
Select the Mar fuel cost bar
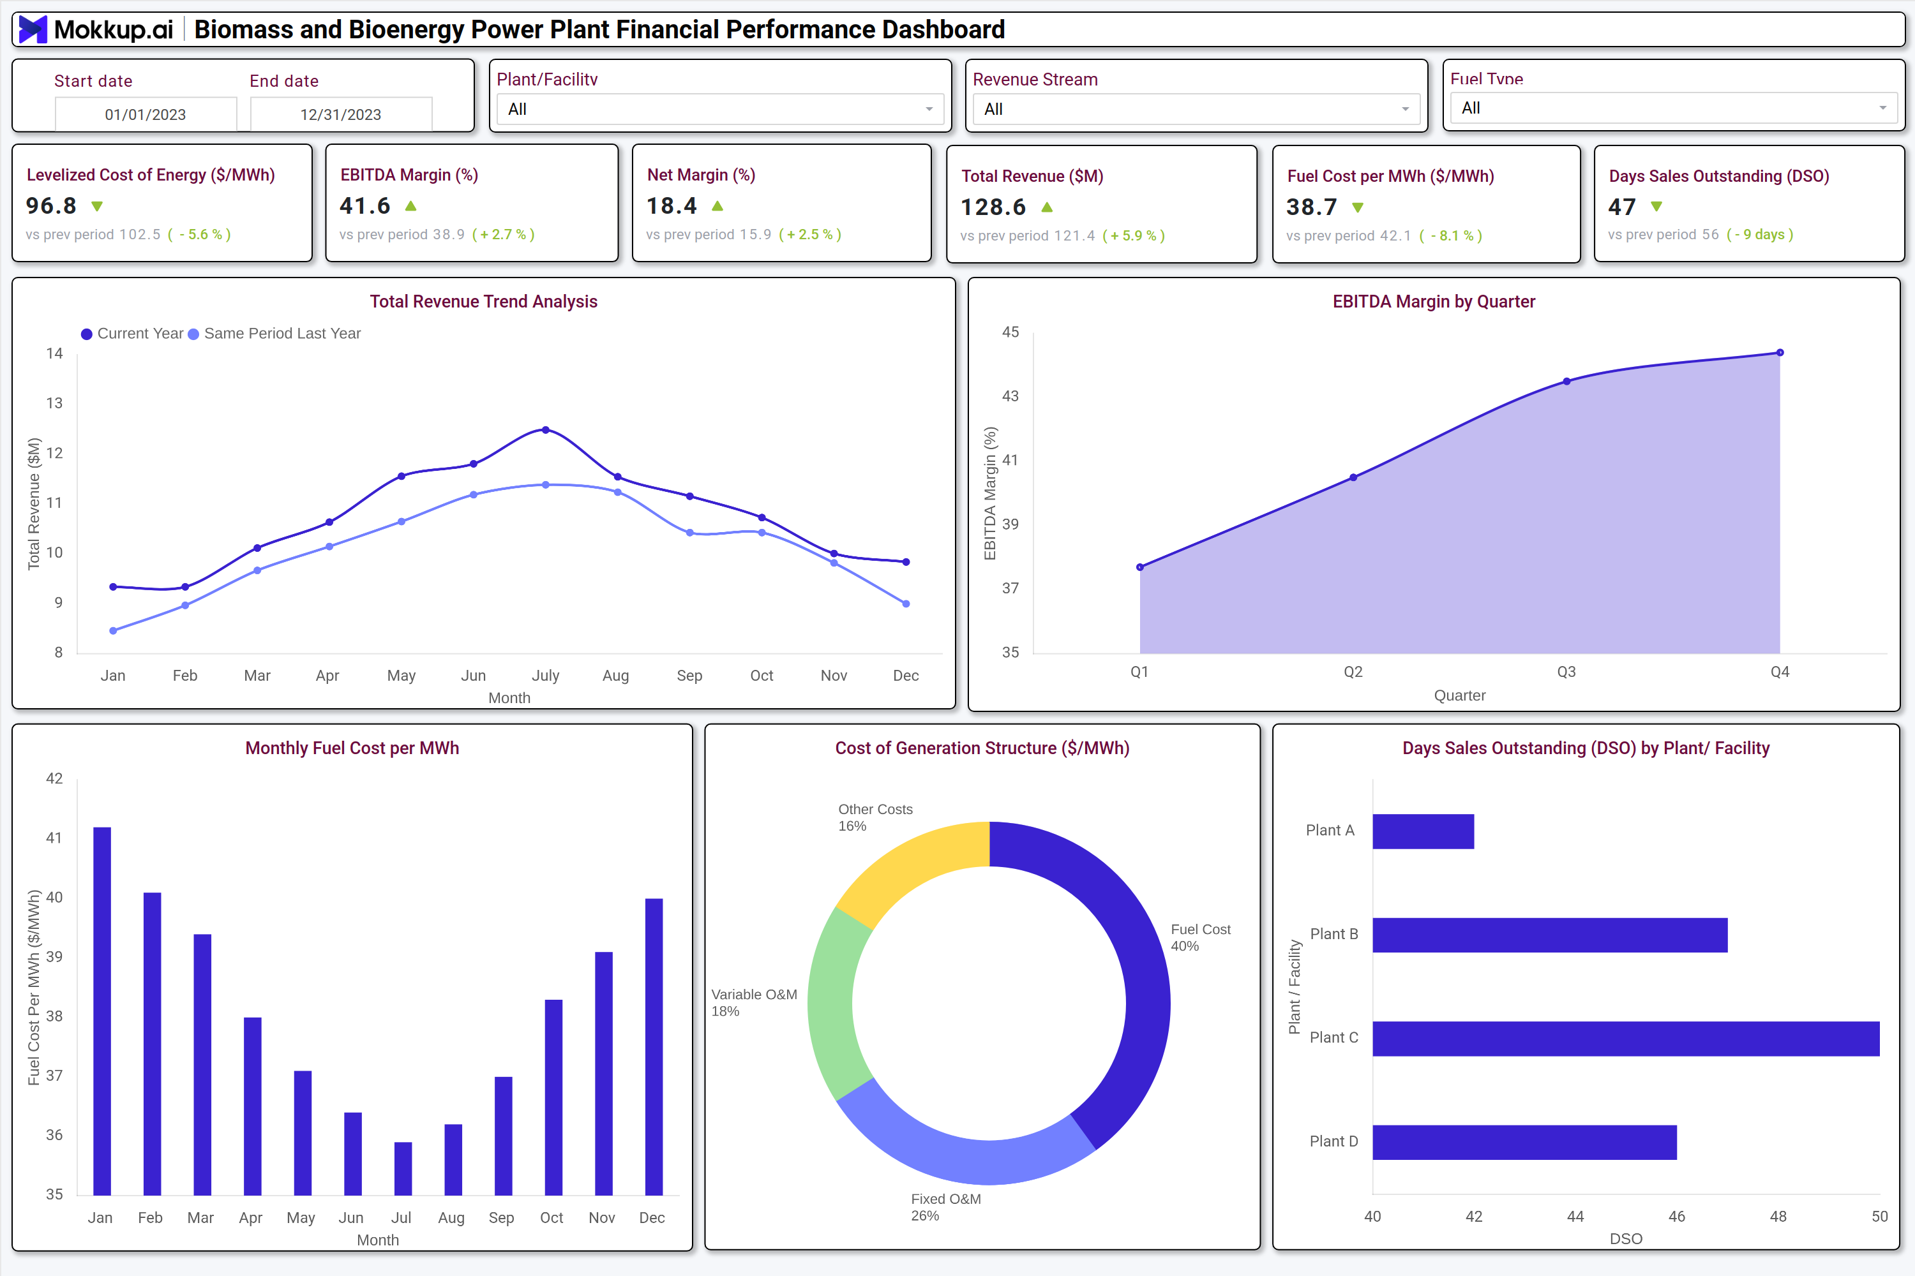[203, 1064]
